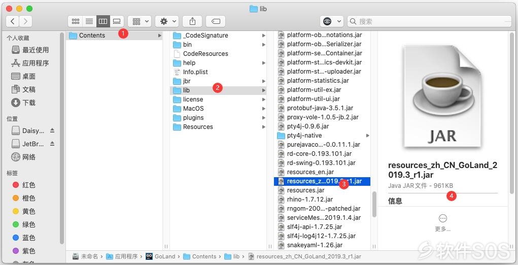The height and width of the screenshot is (265, 518).
Task: Select the 绿色 tag
Action: 24,225
